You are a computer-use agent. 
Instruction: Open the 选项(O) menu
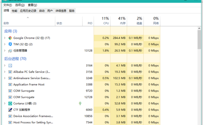click(20, 5)
